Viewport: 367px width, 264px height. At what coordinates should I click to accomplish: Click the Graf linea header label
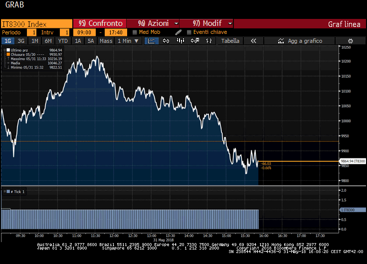click(344, 24)
